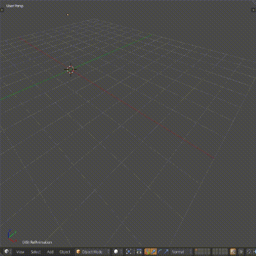Screen dimensions: 256x256
Task: Expand the top-right region corner widget
Action: (253, 10)
